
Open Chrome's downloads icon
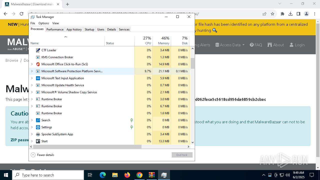[x=290, y=14]
